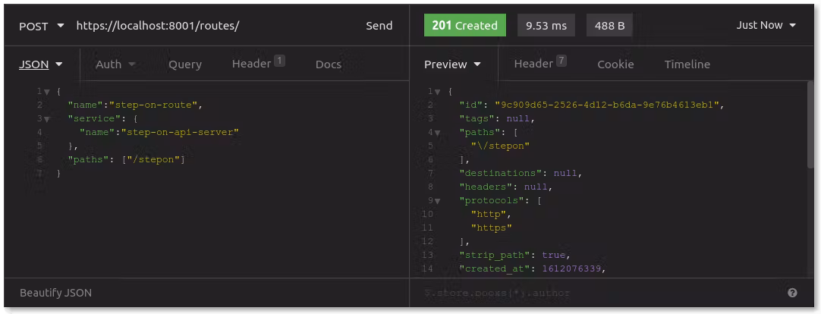The image size is (821, 314).
Task: Switch to the response Header tab
Action: click(539, 64)
